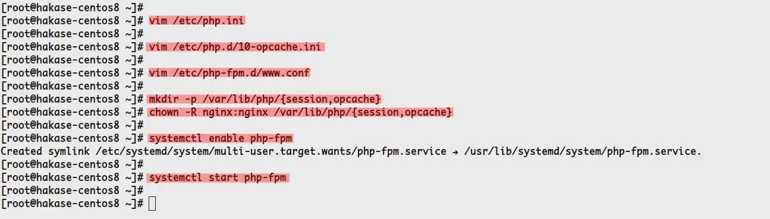This screenshot has height=219, width=770.
Task: Click the systemctl enable php-fpm command
Action: pos(221,138)
